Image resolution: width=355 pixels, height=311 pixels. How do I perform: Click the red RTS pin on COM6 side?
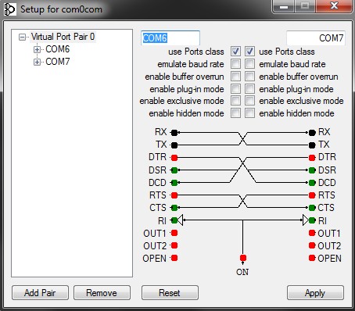(174, 195)
